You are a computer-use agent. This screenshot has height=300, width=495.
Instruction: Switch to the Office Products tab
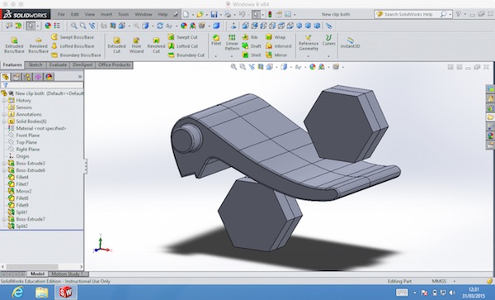click(114, 64)
